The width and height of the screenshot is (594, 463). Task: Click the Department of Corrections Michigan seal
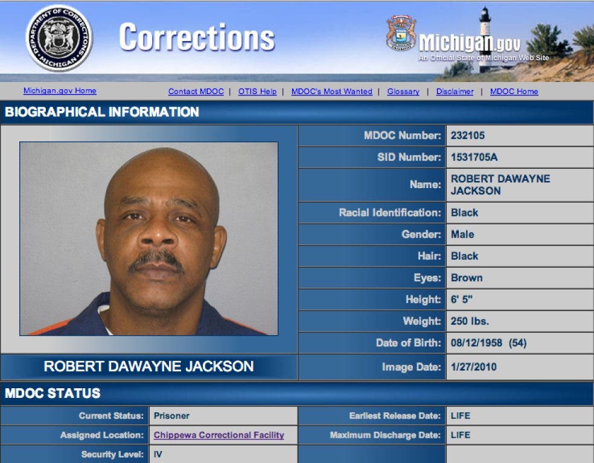(59, 38)
